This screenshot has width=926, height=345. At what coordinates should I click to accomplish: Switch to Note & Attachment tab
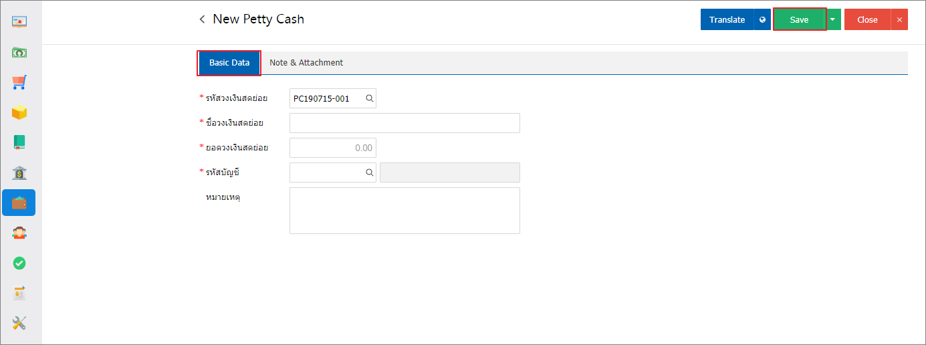tap(306, 62)
